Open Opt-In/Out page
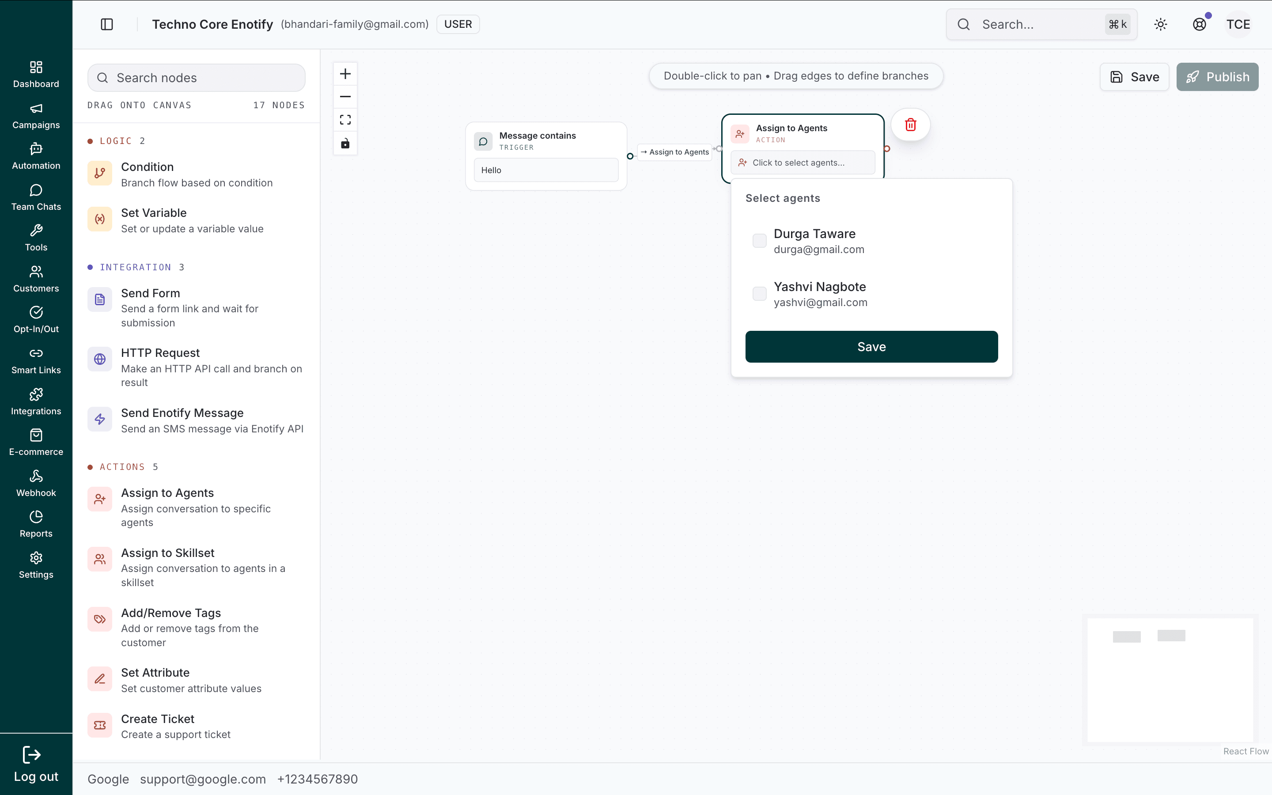 pyautogui.click(x=36, y=319)
